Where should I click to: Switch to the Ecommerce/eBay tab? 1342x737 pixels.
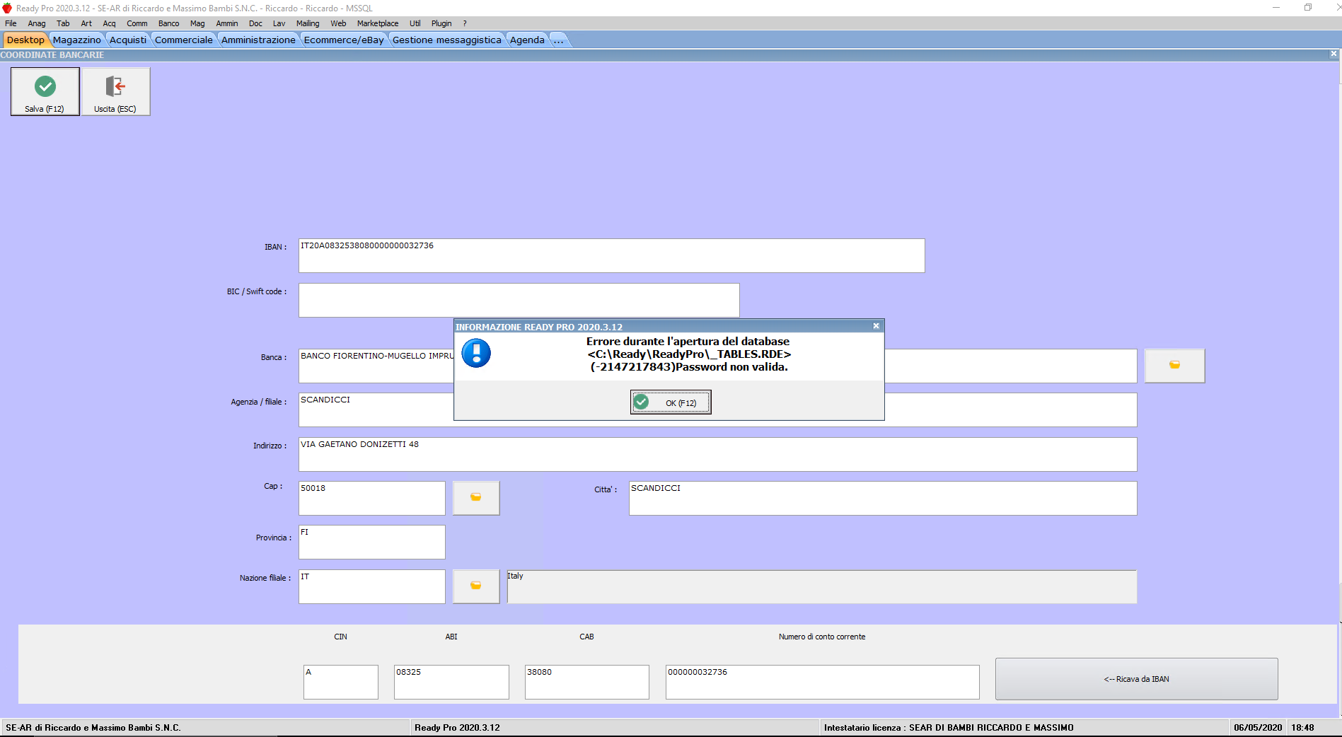[344, 40]
